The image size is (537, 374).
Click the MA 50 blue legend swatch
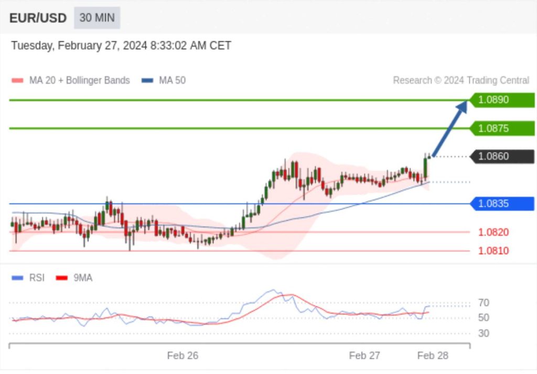pyautogui.click(x=147, y=81)
